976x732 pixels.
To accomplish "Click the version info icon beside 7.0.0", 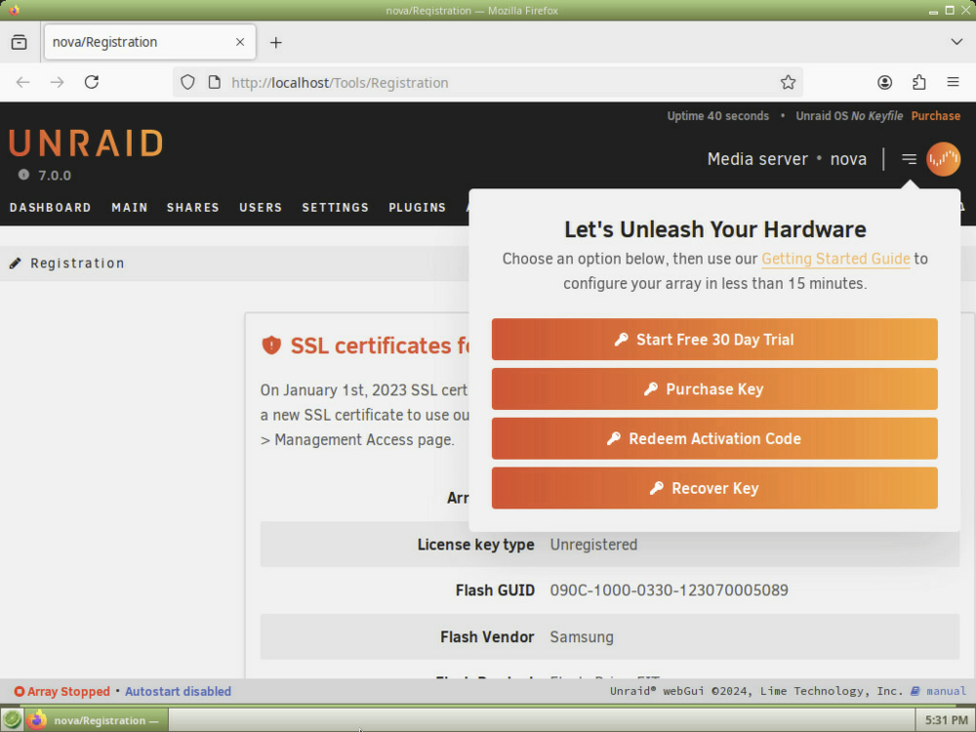I will point(23,175).
